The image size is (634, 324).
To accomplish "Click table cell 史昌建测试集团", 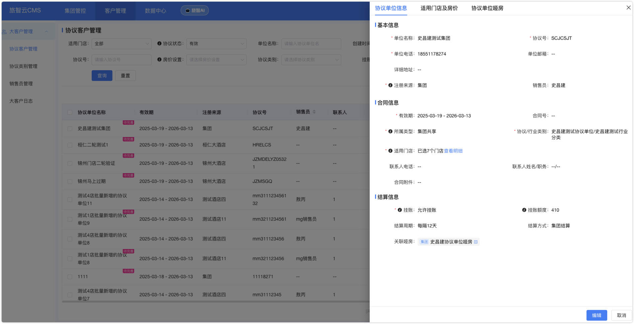I will pyautogui.click(x=94, y=129).
